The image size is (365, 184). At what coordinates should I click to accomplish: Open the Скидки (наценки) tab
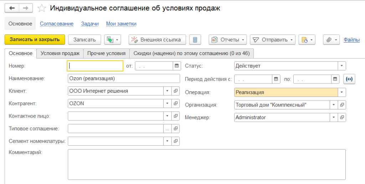pos(191,53)
